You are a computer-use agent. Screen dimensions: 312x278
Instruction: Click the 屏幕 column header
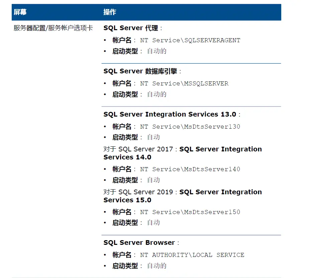20,12
